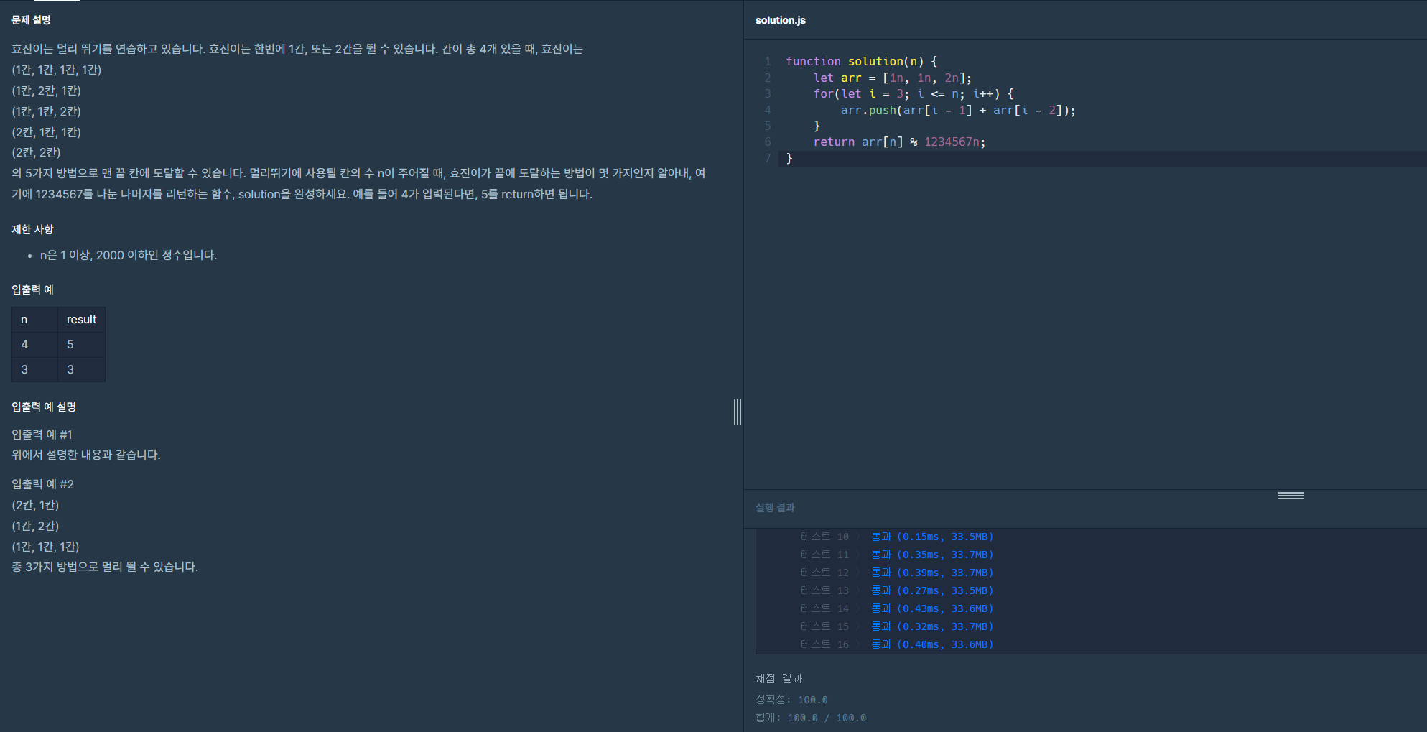Image resolution: width=1427 pixels, height=732 pixels.
Task: Click the n cell with value 4
Action: (x=34, y=345)
